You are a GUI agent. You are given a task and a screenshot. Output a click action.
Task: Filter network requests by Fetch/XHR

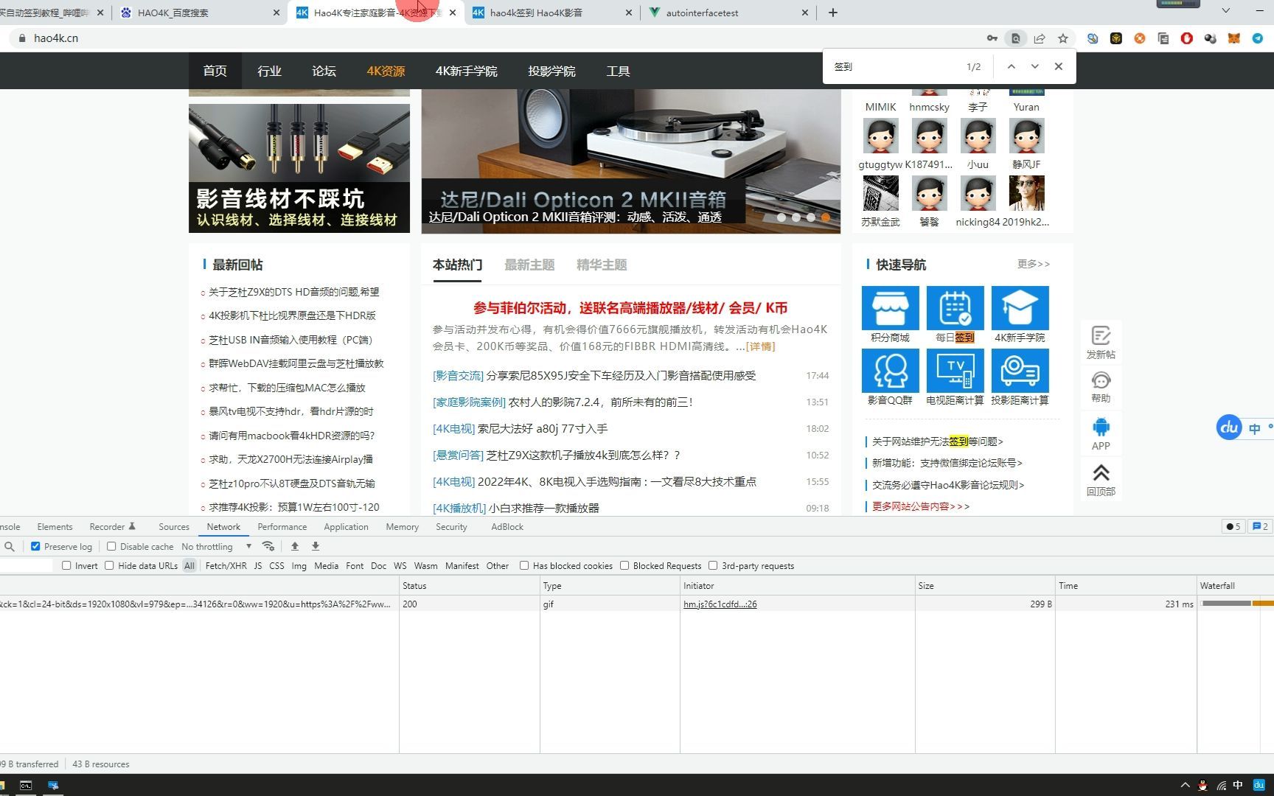coord(226,565)
